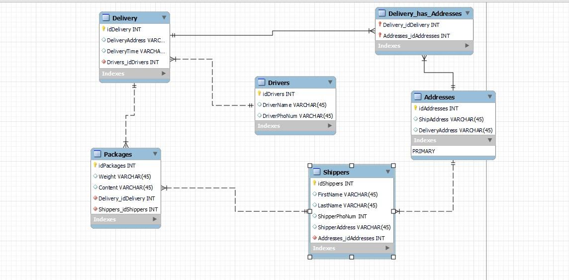Click the Addresses_idAddresses key icon in Delivery_has_Addresses

pyautogui.click(x=380, y=35)
